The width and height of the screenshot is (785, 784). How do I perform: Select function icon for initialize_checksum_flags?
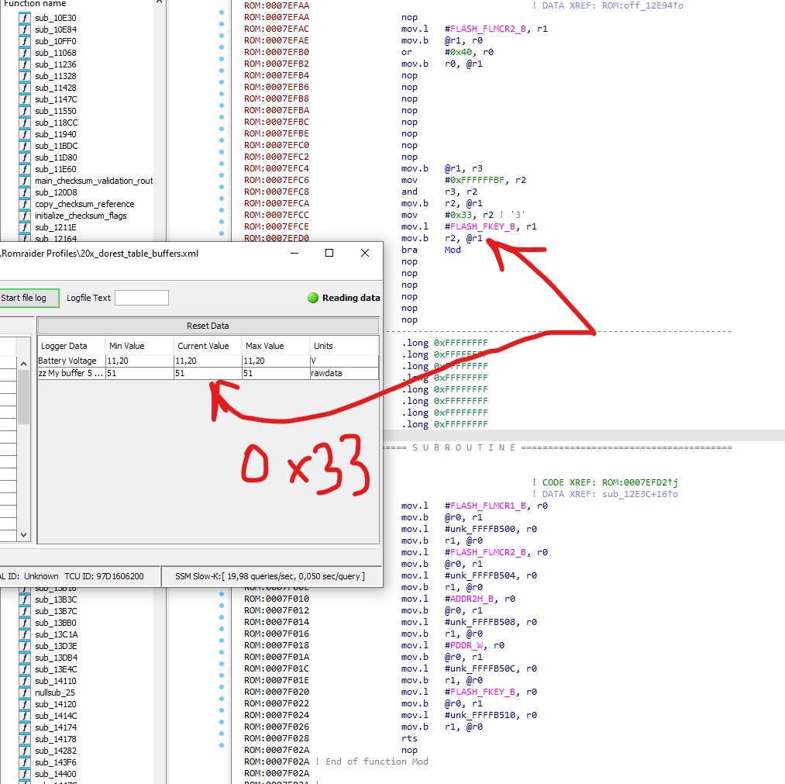tap(25, 216)
